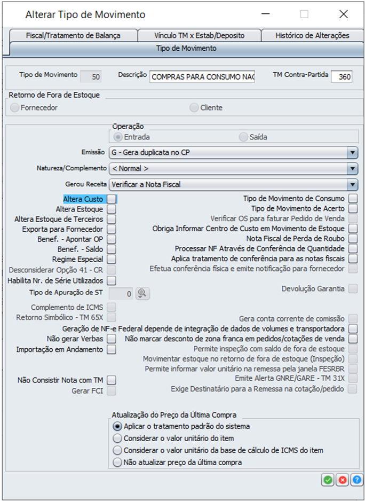Select the Saída operation radio button
The width and height of the screenshot is (365, 501).
click(x=244, y=137)
